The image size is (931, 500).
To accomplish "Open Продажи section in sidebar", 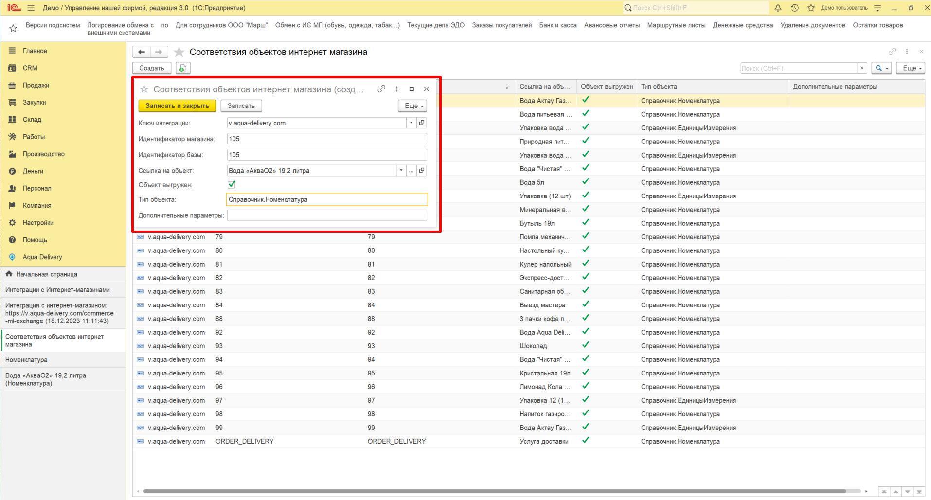I will coord(36,85).
